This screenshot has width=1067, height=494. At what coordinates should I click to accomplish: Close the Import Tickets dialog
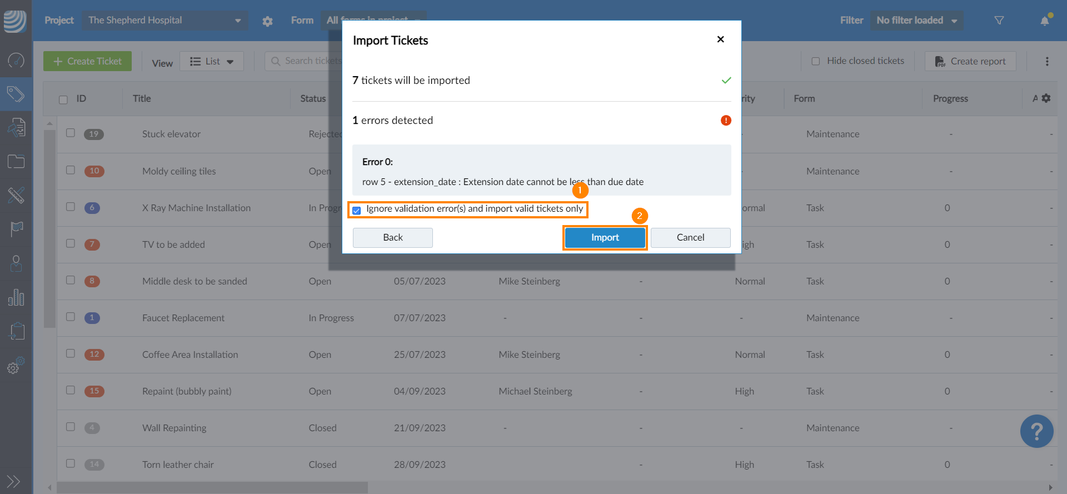click(x=720, y=39)
